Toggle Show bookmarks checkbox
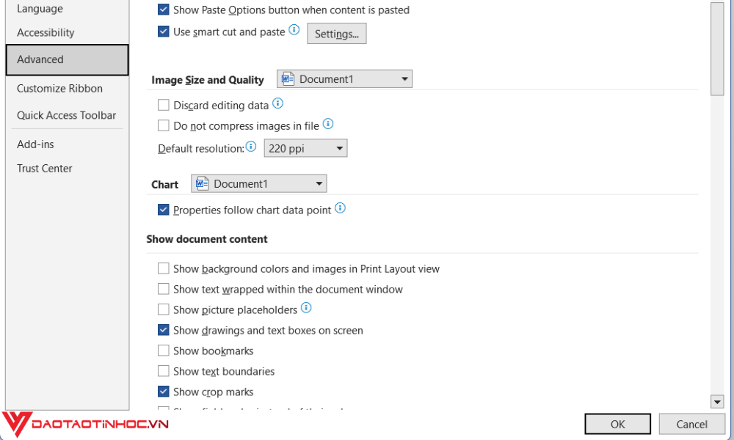Screen dimensions: 734x440 click(x=163, y=351)
